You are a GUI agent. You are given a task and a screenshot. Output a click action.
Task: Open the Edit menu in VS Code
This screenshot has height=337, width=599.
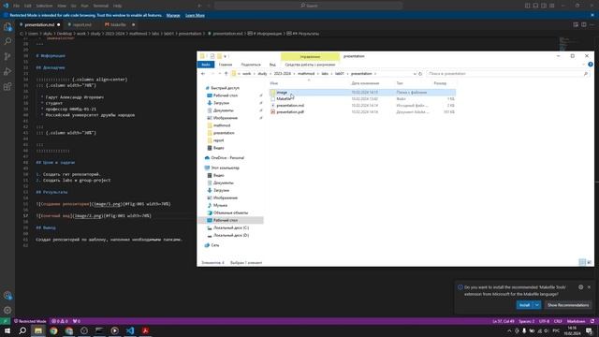click(x=27, y=6)
